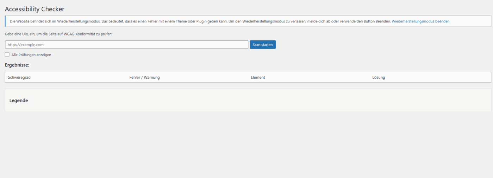493x178 pixels.
Task: Select the Fehler / Warnung column header
Action: click(x=144, y=77)
